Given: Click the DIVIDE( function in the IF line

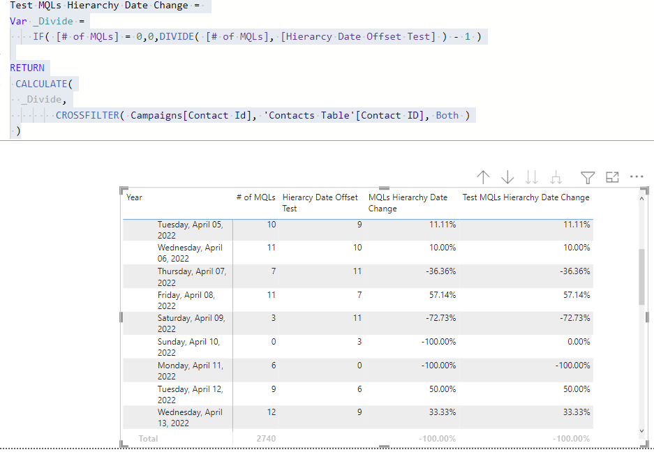Looking at the screenshot, I should click(x=179, y=37).
